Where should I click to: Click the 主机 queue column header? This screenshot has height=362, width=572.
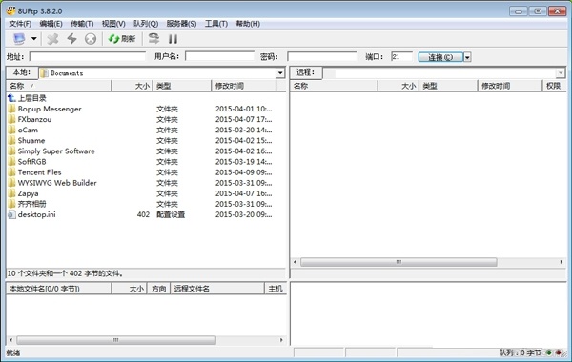click(x=276, y=289)
